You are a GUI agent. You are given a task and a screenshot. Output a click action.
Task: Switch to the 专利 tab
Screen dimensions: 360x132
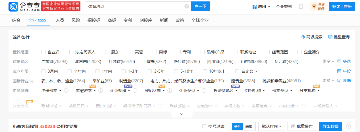128,20
